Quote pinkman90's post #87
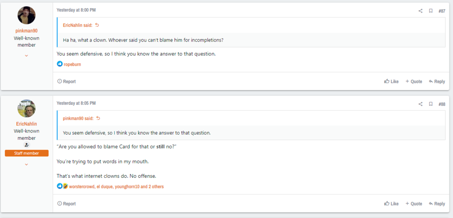Image resolution: width=453 pixels, height=218 pixels. pyautogui.click(x=414, y=81)
